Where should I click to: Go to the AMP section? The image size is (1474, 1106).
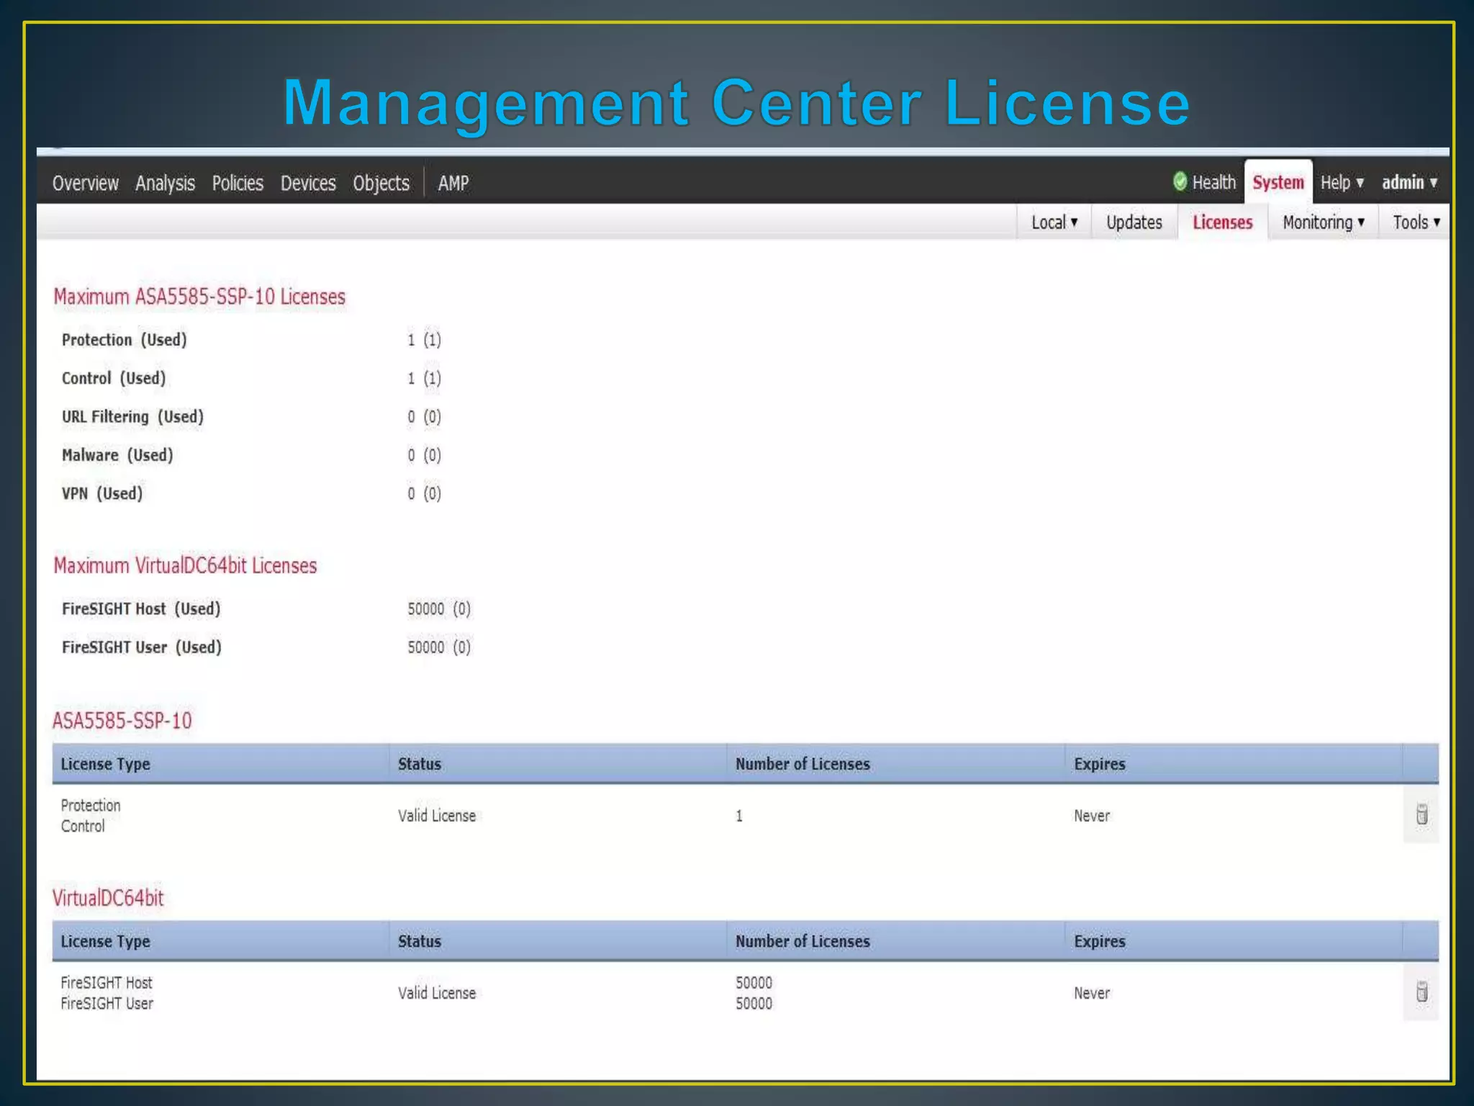pyautogui.click(x=453, y=183)
